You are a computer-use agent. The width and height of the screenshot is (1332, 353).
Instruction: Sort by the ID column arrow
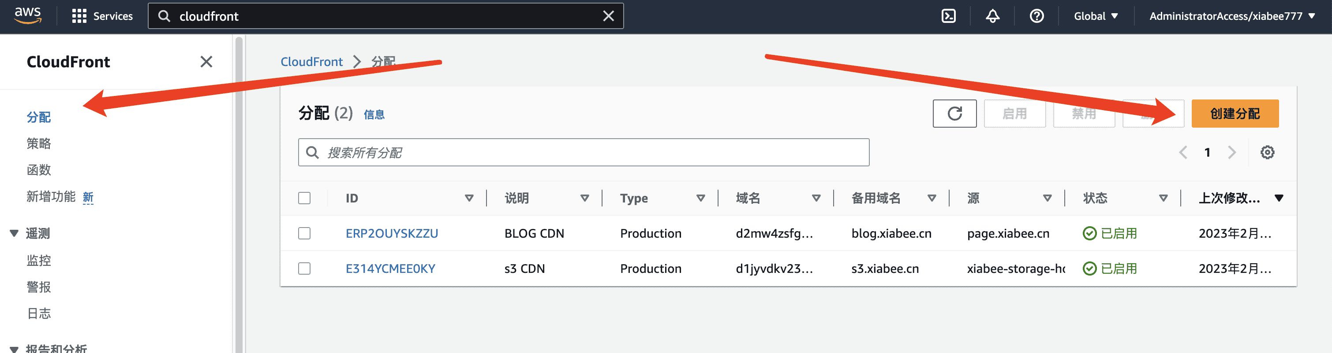[469, 198]
